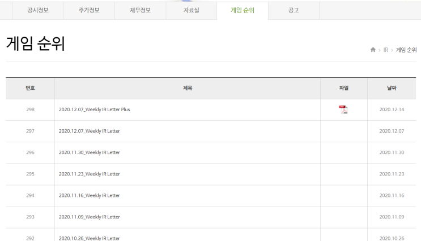Click the date cell 2020.11.09

click(392, 217)
